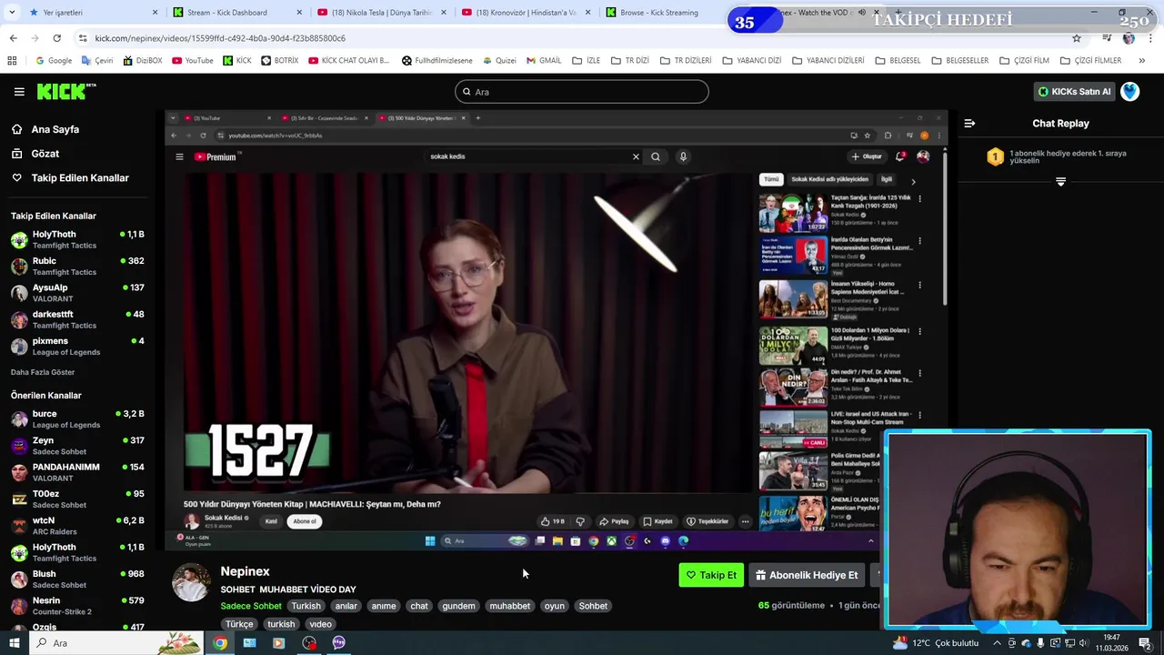
Task: Collapse the Chat Replay panel
Action: [x=969, y=123]
